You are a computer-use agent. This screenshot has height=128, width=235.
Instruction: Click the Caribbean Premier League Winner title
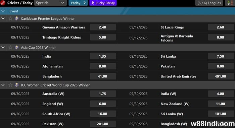click(x=48, y=18)
